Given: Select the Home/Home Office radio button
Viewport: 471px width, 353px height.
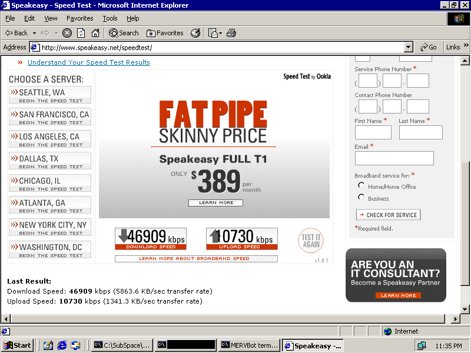Looking at the screenshot, I should [x=361, y=185].
